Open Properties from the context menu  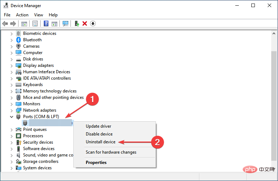pos(96,163)
